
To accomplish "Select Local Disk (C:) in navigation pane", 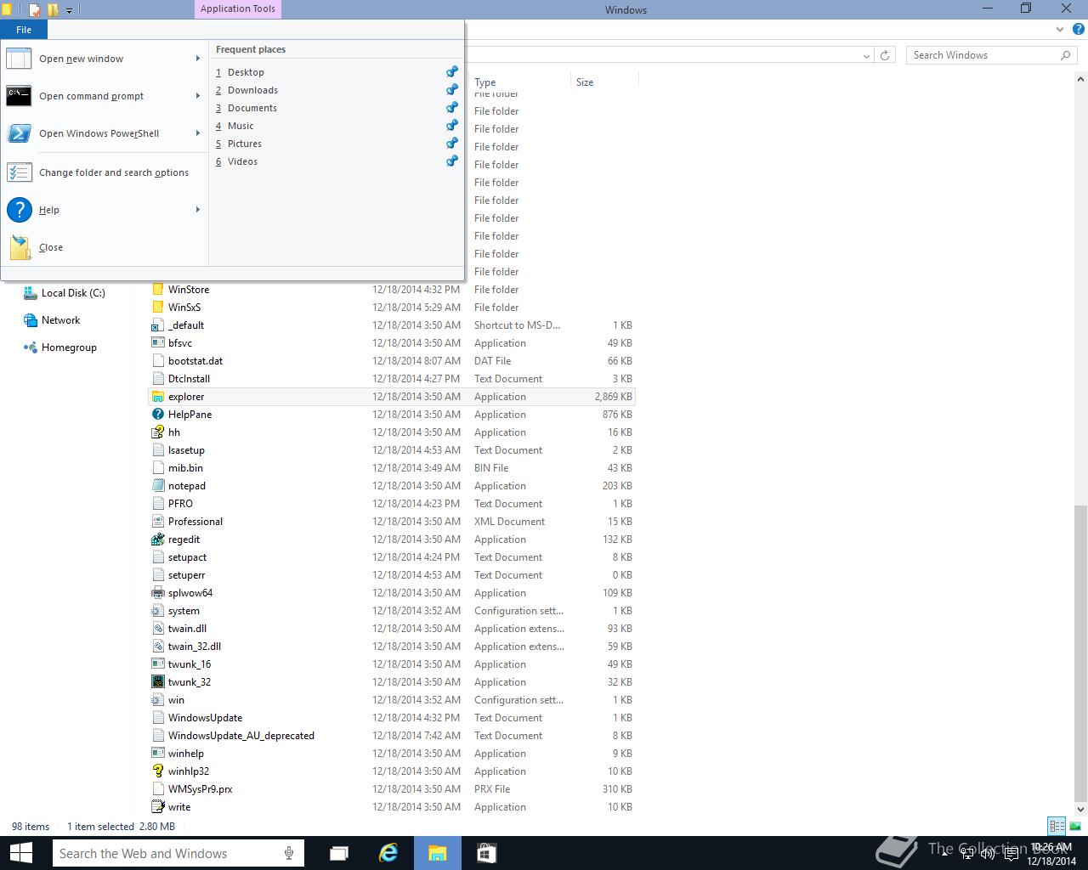I will point(73,293).
